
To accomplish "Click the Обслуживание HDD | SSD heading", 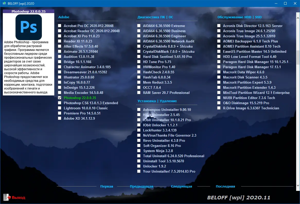I will click(240, 17).
